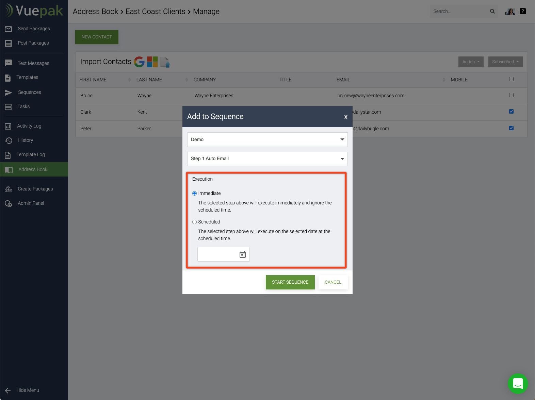Close the Add to Sequence dialog

tap(346, 117)
